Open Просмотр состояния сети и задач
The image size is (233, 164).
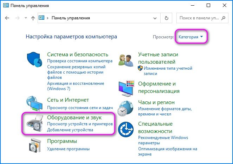tap(80, 108)
